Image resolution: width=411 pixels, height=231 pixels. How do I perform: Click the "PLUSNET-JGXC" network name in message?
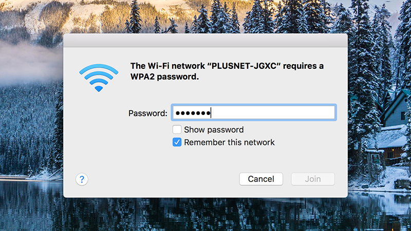point(244,66)
